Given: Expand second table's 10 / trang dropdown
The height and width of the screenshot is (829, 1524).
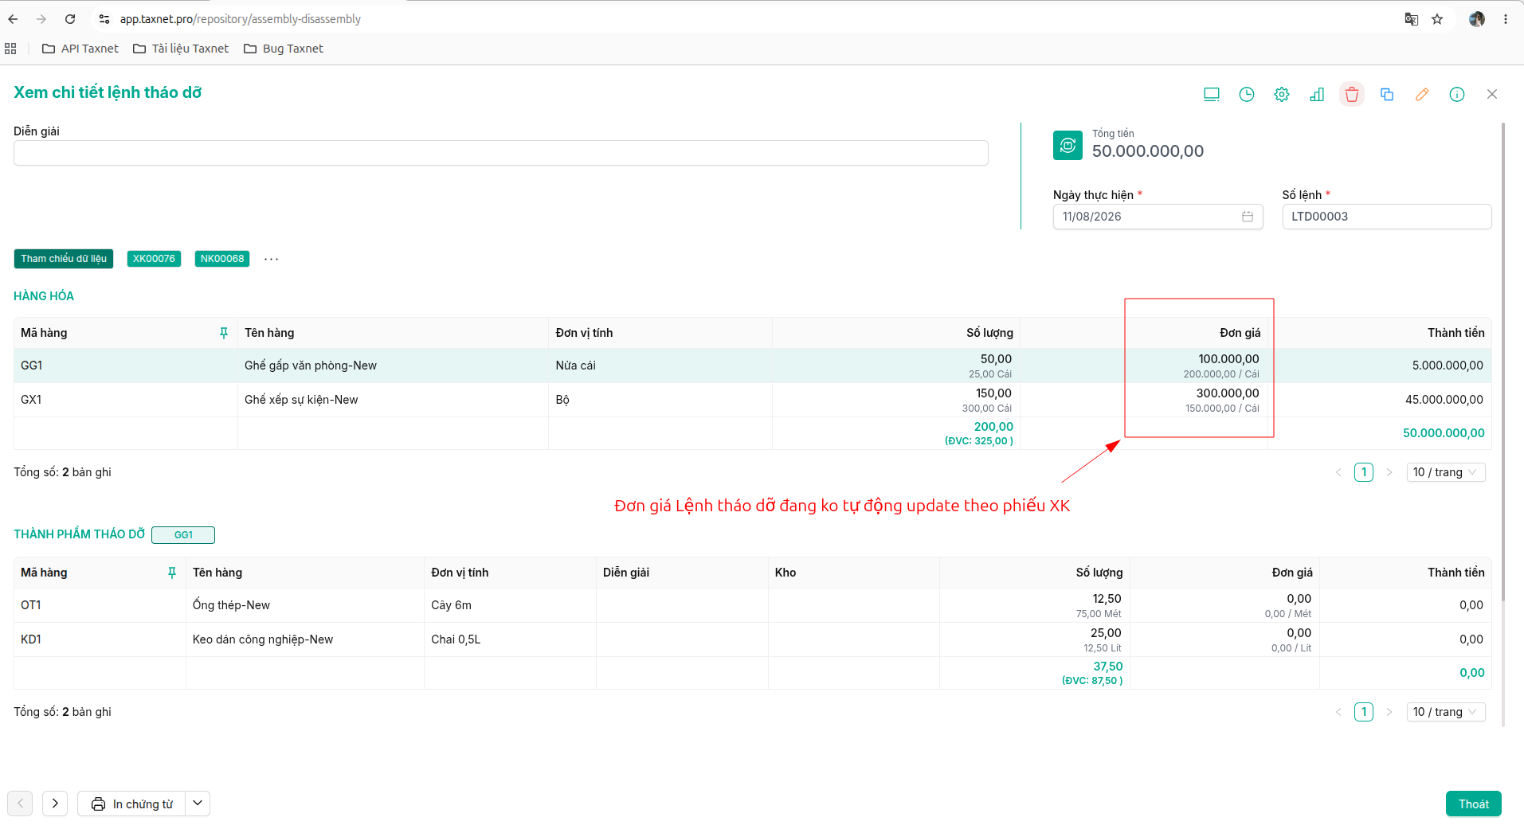Looking at the screenshot, I should coord(1446,712).
